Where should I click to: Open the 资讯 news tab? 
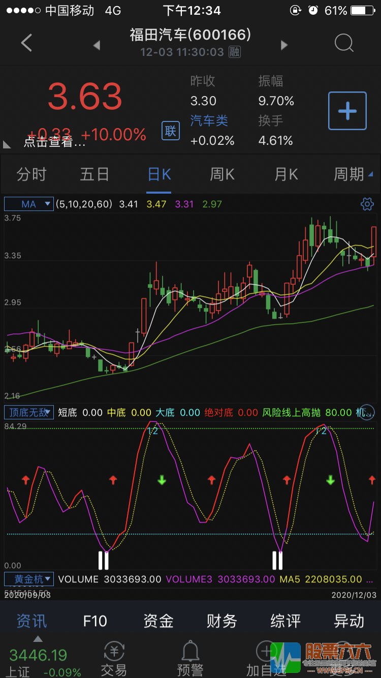tap(31, 621)
